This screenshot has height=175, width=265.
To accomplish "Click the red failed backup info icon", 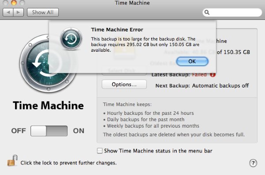I will coord(212,75).
